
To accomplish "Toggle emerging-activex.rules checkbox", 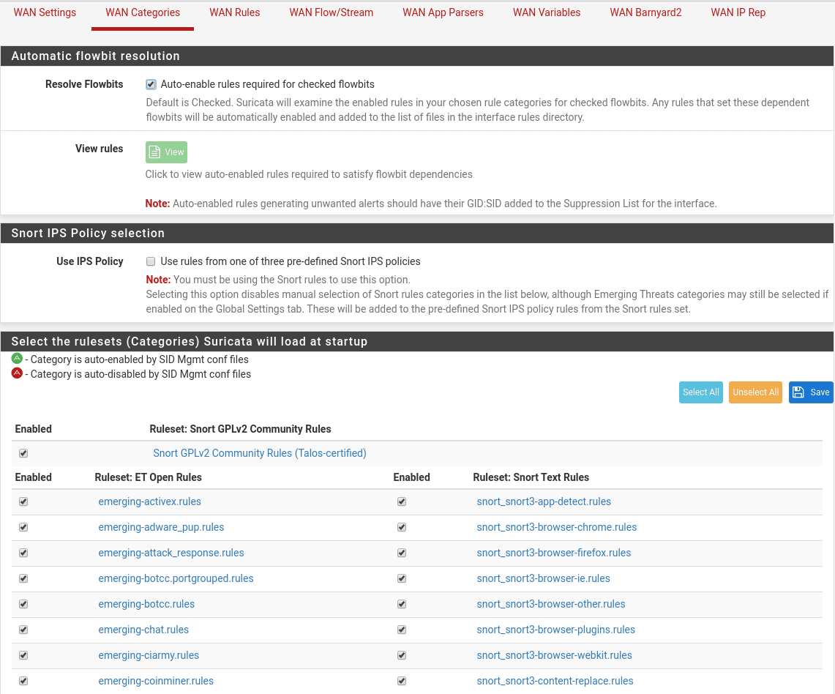I will pyautogui.click(x=23, y=501).
